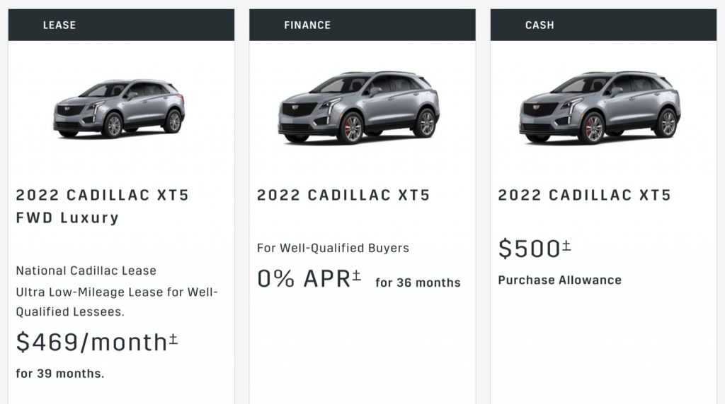725x404 pixels.
Task: Open disclaimer symbol next to 0% APR
Action: (x=357, y=275)
